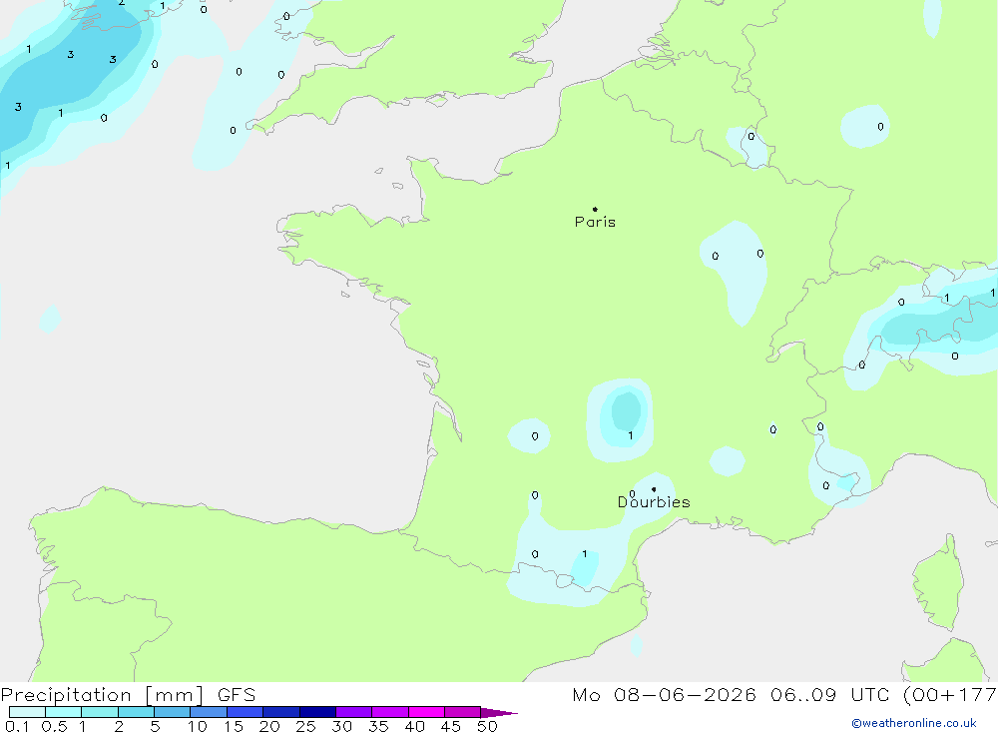Image resolution: width=998 pixels, height=732 pixels.
Task: Click the legend value '45'
Action: pos(451,726)
